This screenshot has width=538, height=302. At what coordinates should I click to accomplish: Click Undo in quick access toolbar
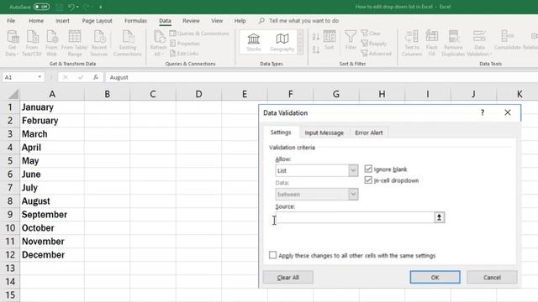click(71, 7)
